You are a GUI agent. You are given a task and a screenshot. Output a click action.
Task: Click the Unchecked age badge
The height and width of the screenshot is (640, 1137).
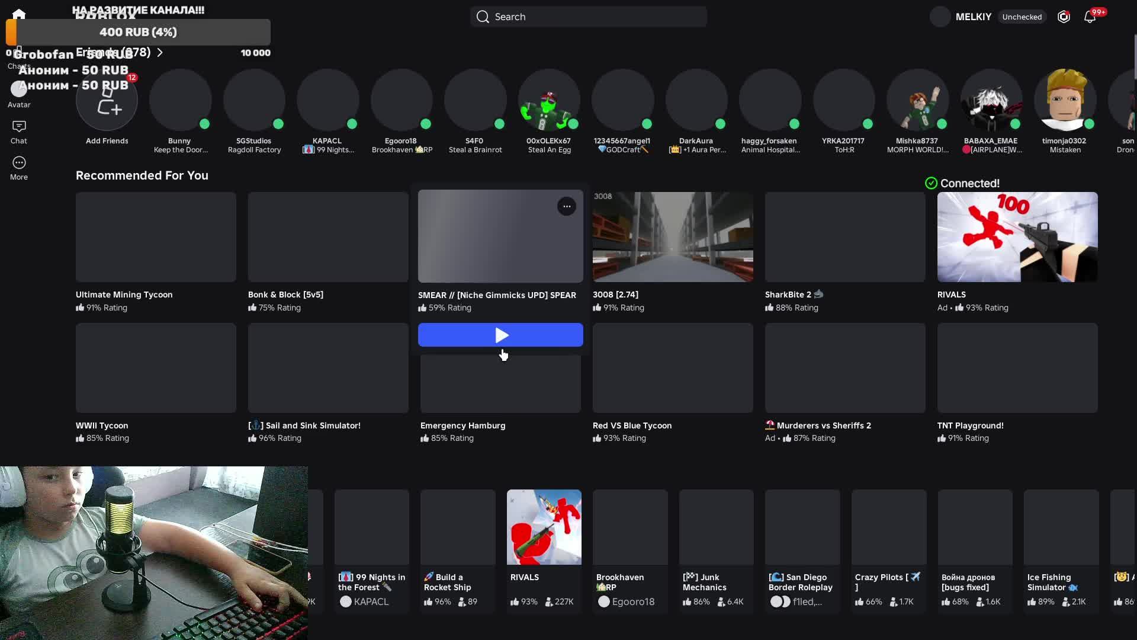tap(1022, 17)
